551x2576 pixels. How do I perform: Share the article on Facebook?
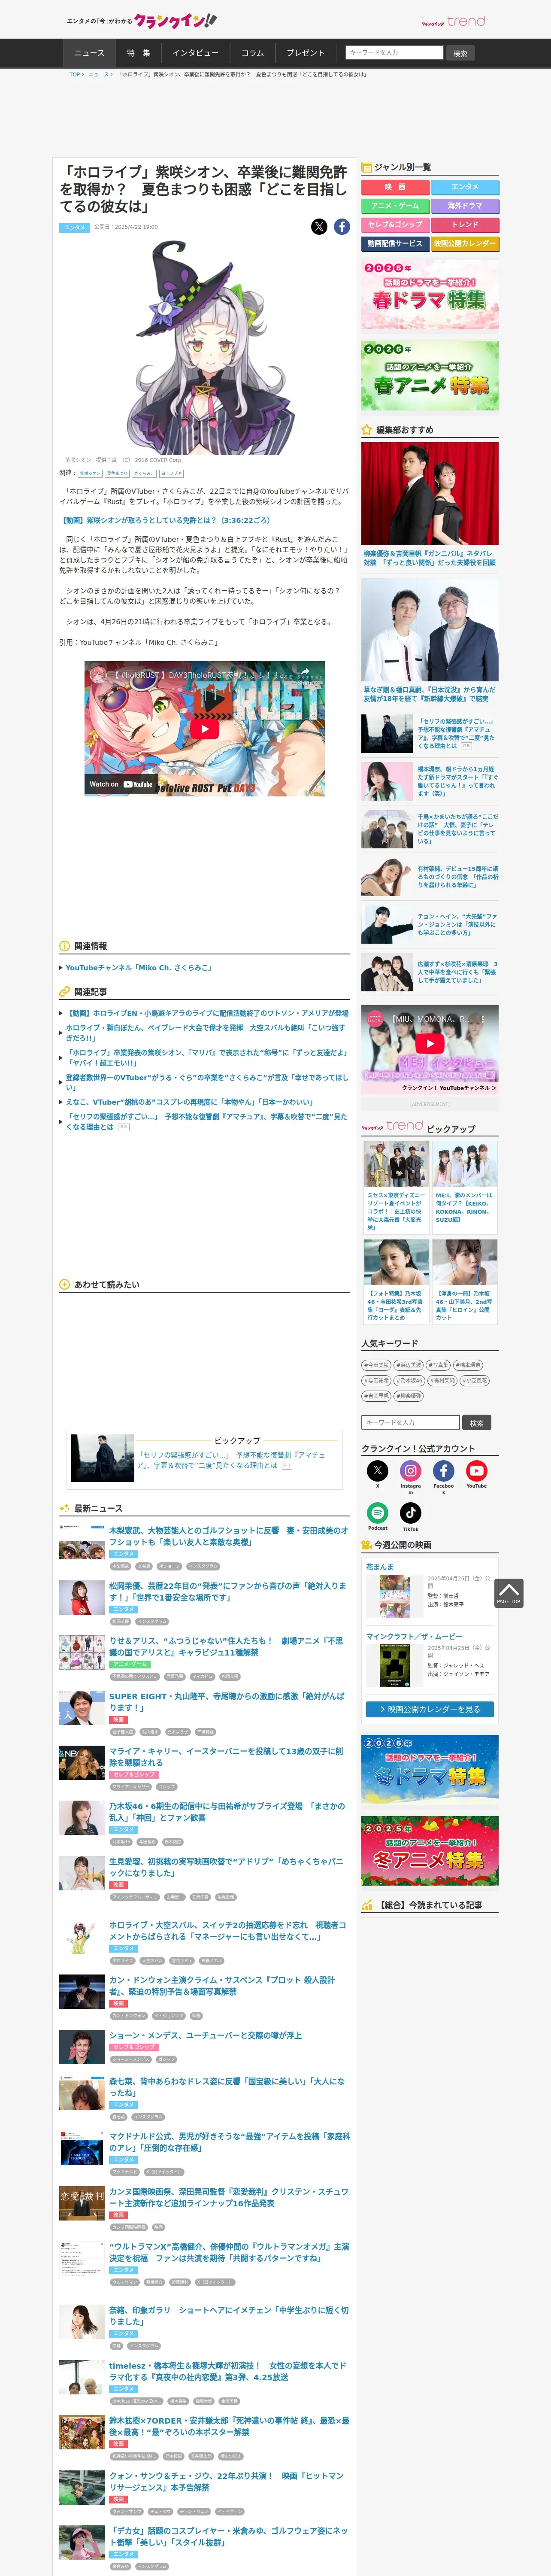tap(342, 227)
